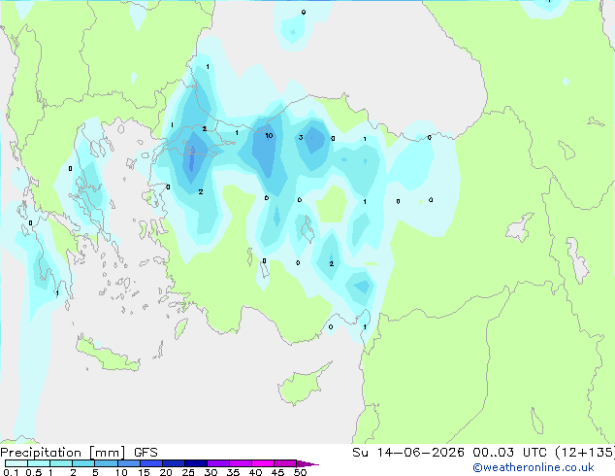
Task: Click the 'Su 14-06-2026 00..03 UTC' date text
Action: pyautogui.click(x=449, y=453)
